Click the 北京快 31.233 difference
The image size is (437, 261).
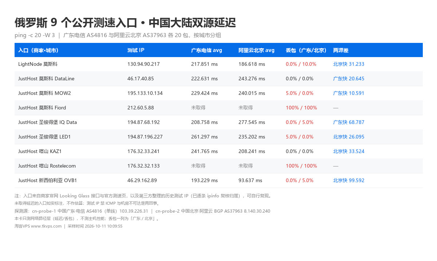(x=349, y=64)
